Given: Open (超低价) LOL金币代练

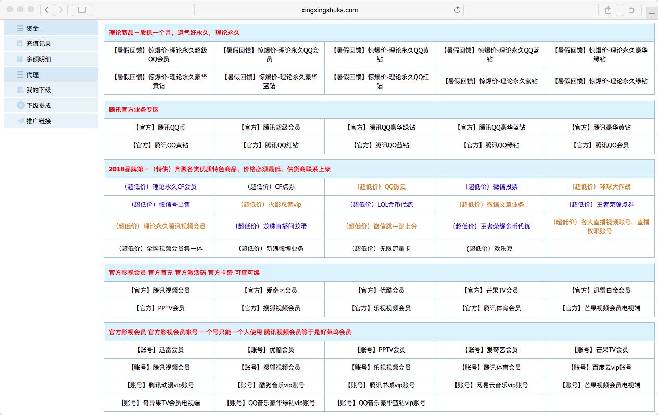Looking at the screenshot, I should click(x=379, y=205).
